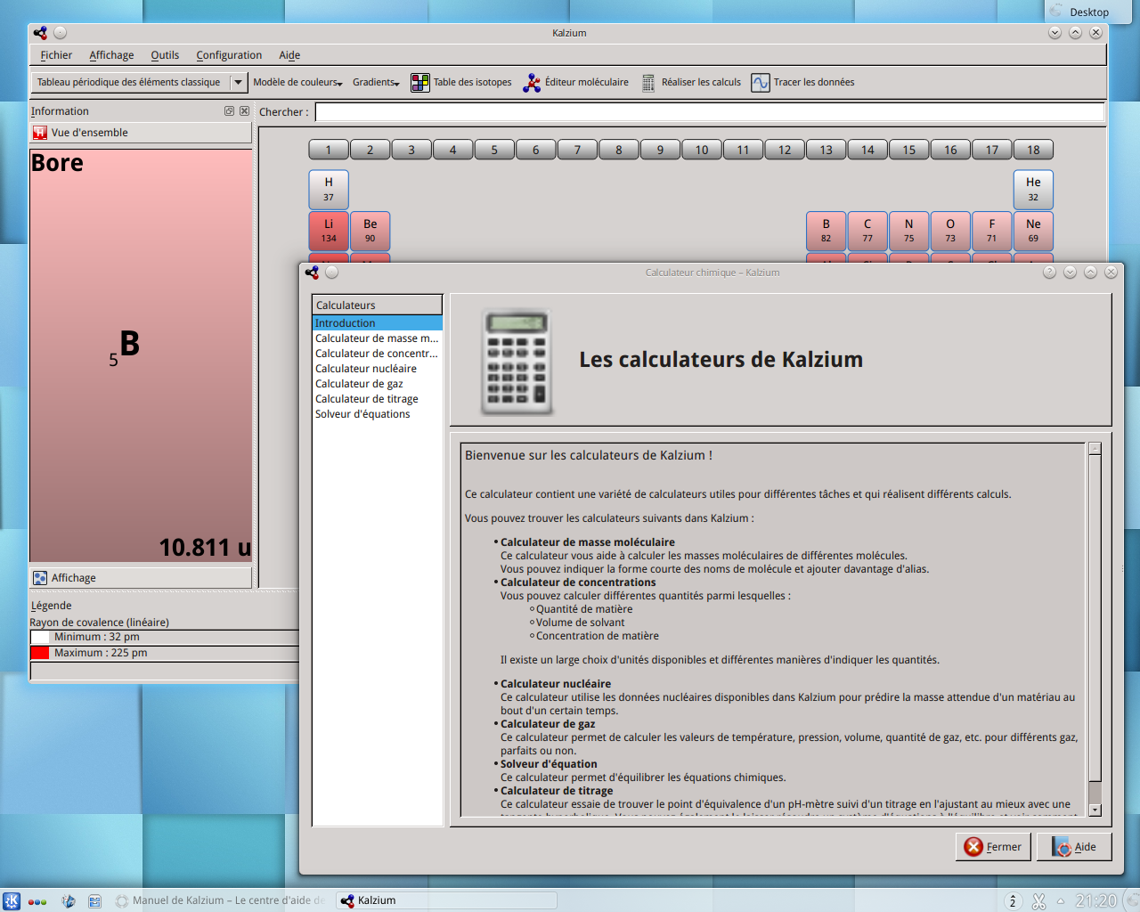The width and height of the screenshot is (1140, 912).
Task: Select Calculateur de masse moléculaire entry
Action: 378,338
